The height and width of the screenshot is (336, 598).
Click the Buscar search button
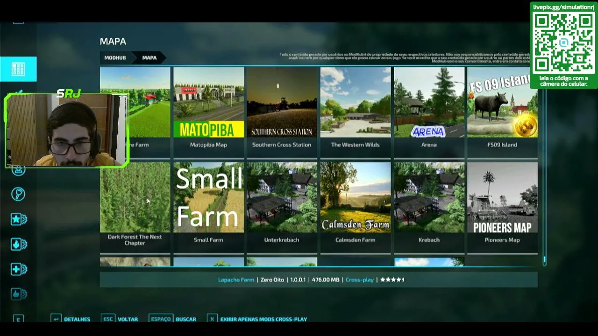point(186,319)
